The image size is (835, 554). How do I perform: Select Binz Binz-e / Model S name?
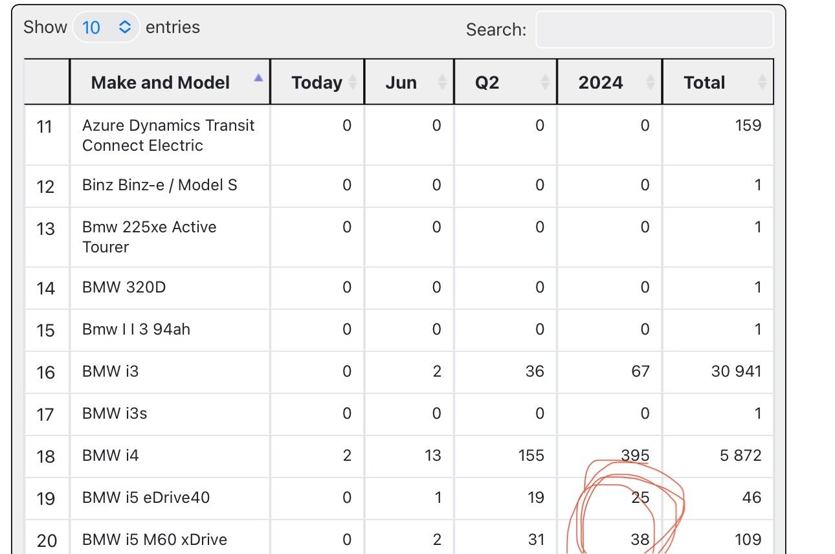160,185
